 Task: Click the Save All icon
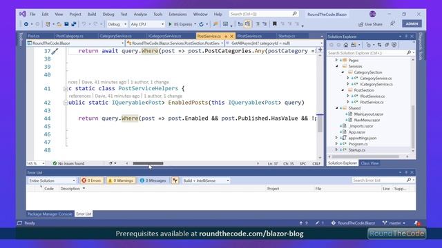[x=74, y=24]
